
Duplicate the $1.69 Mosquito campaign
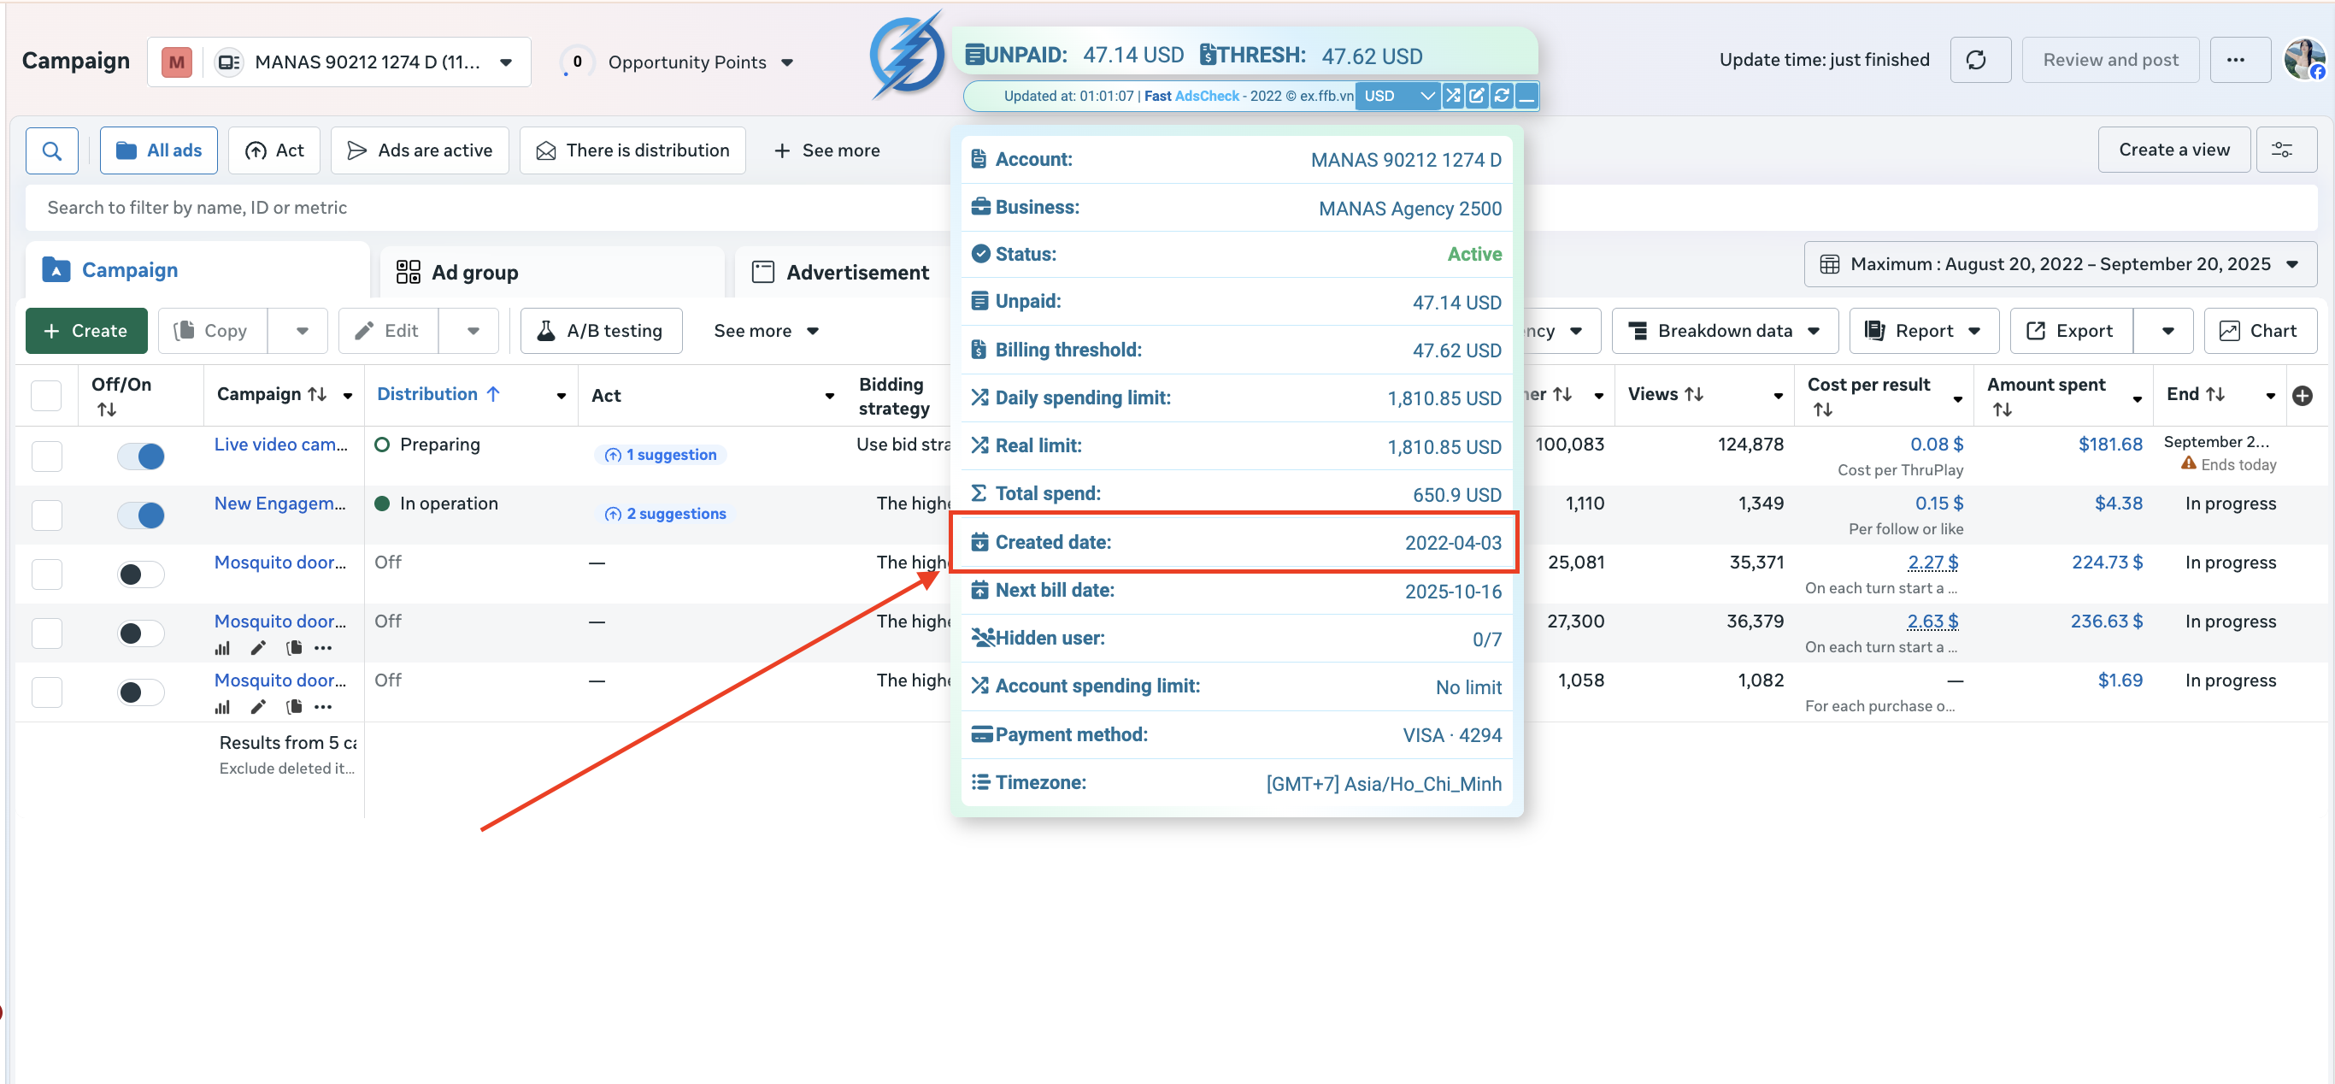294,706
